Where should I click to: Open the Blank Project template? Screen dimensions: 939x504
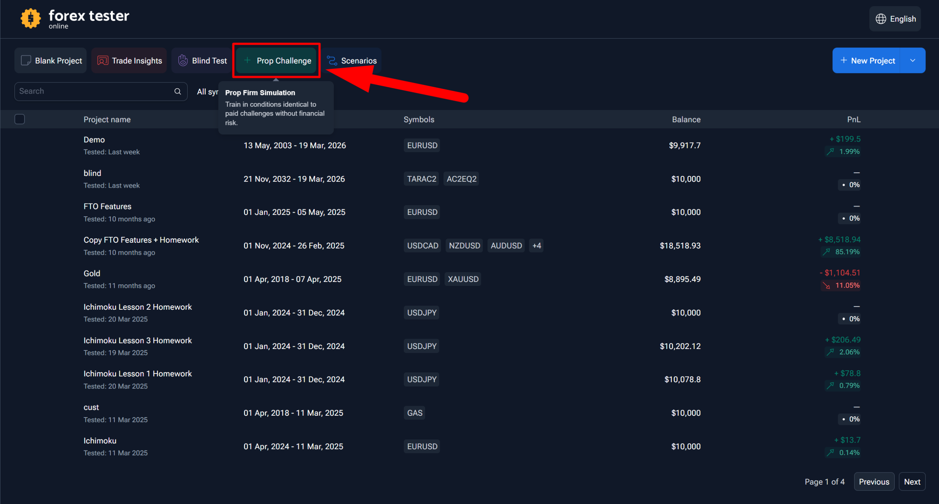point(51,60)
